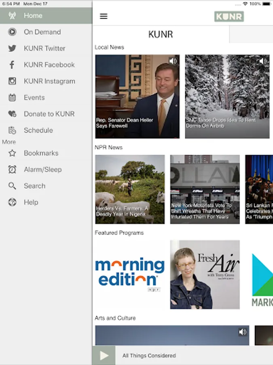Open Schedule menu item
Screen dimensions: 273x365
tap(46, 130)
